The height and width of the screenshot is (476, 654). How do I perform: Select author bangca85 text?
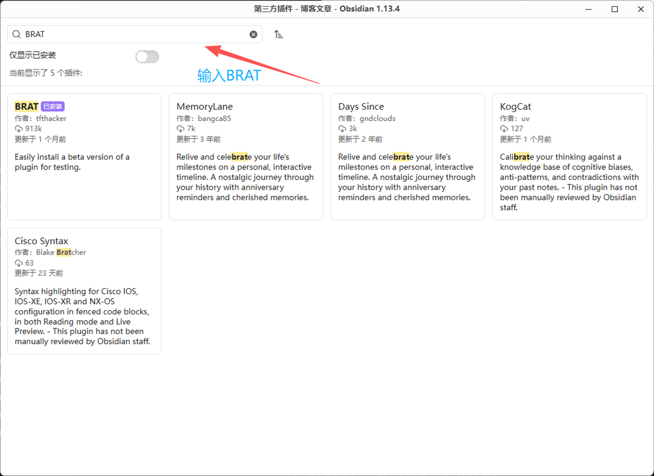[x=214, y=119]
